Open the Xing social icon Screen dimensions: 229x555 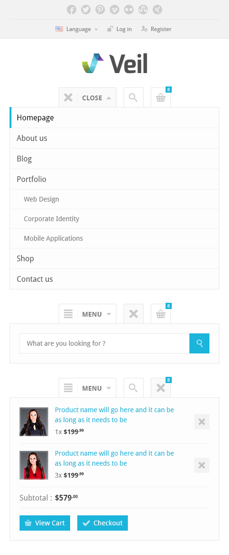157,10
